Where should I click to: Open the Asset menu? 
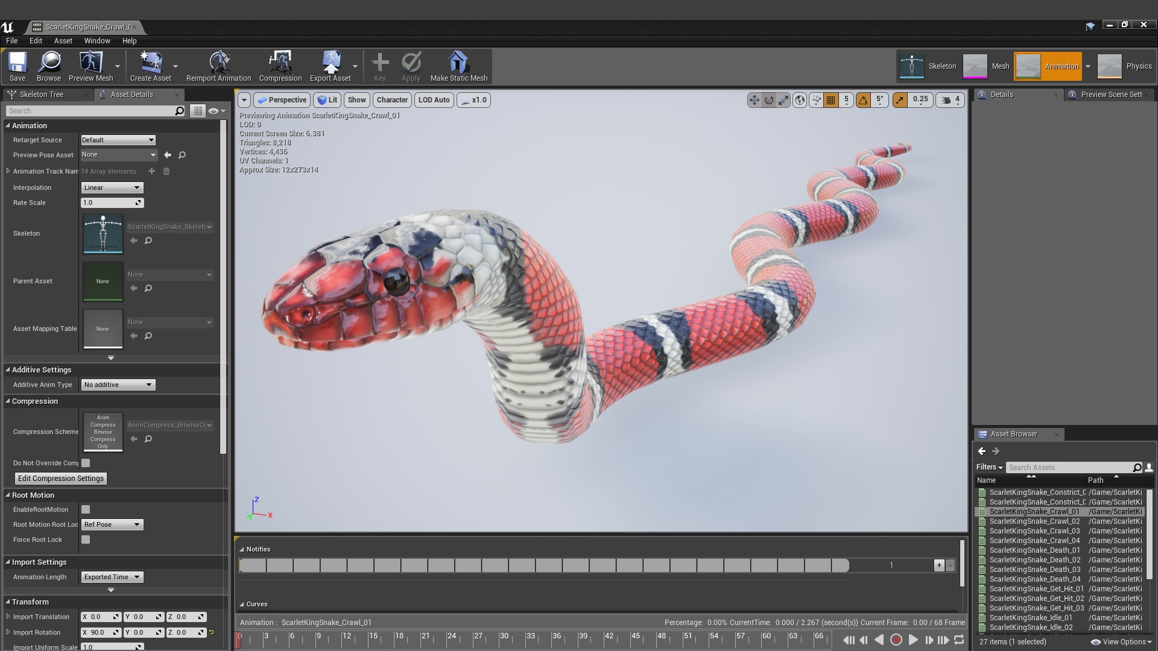click(63, 41)
